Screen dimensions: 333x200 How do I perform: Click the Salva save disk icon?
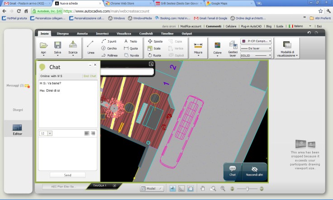[57, 45]
